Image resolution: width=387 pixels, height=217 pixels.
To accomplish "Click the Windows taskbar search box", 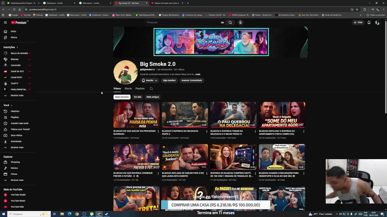I will pyautogui.click(x=29, y=214).
